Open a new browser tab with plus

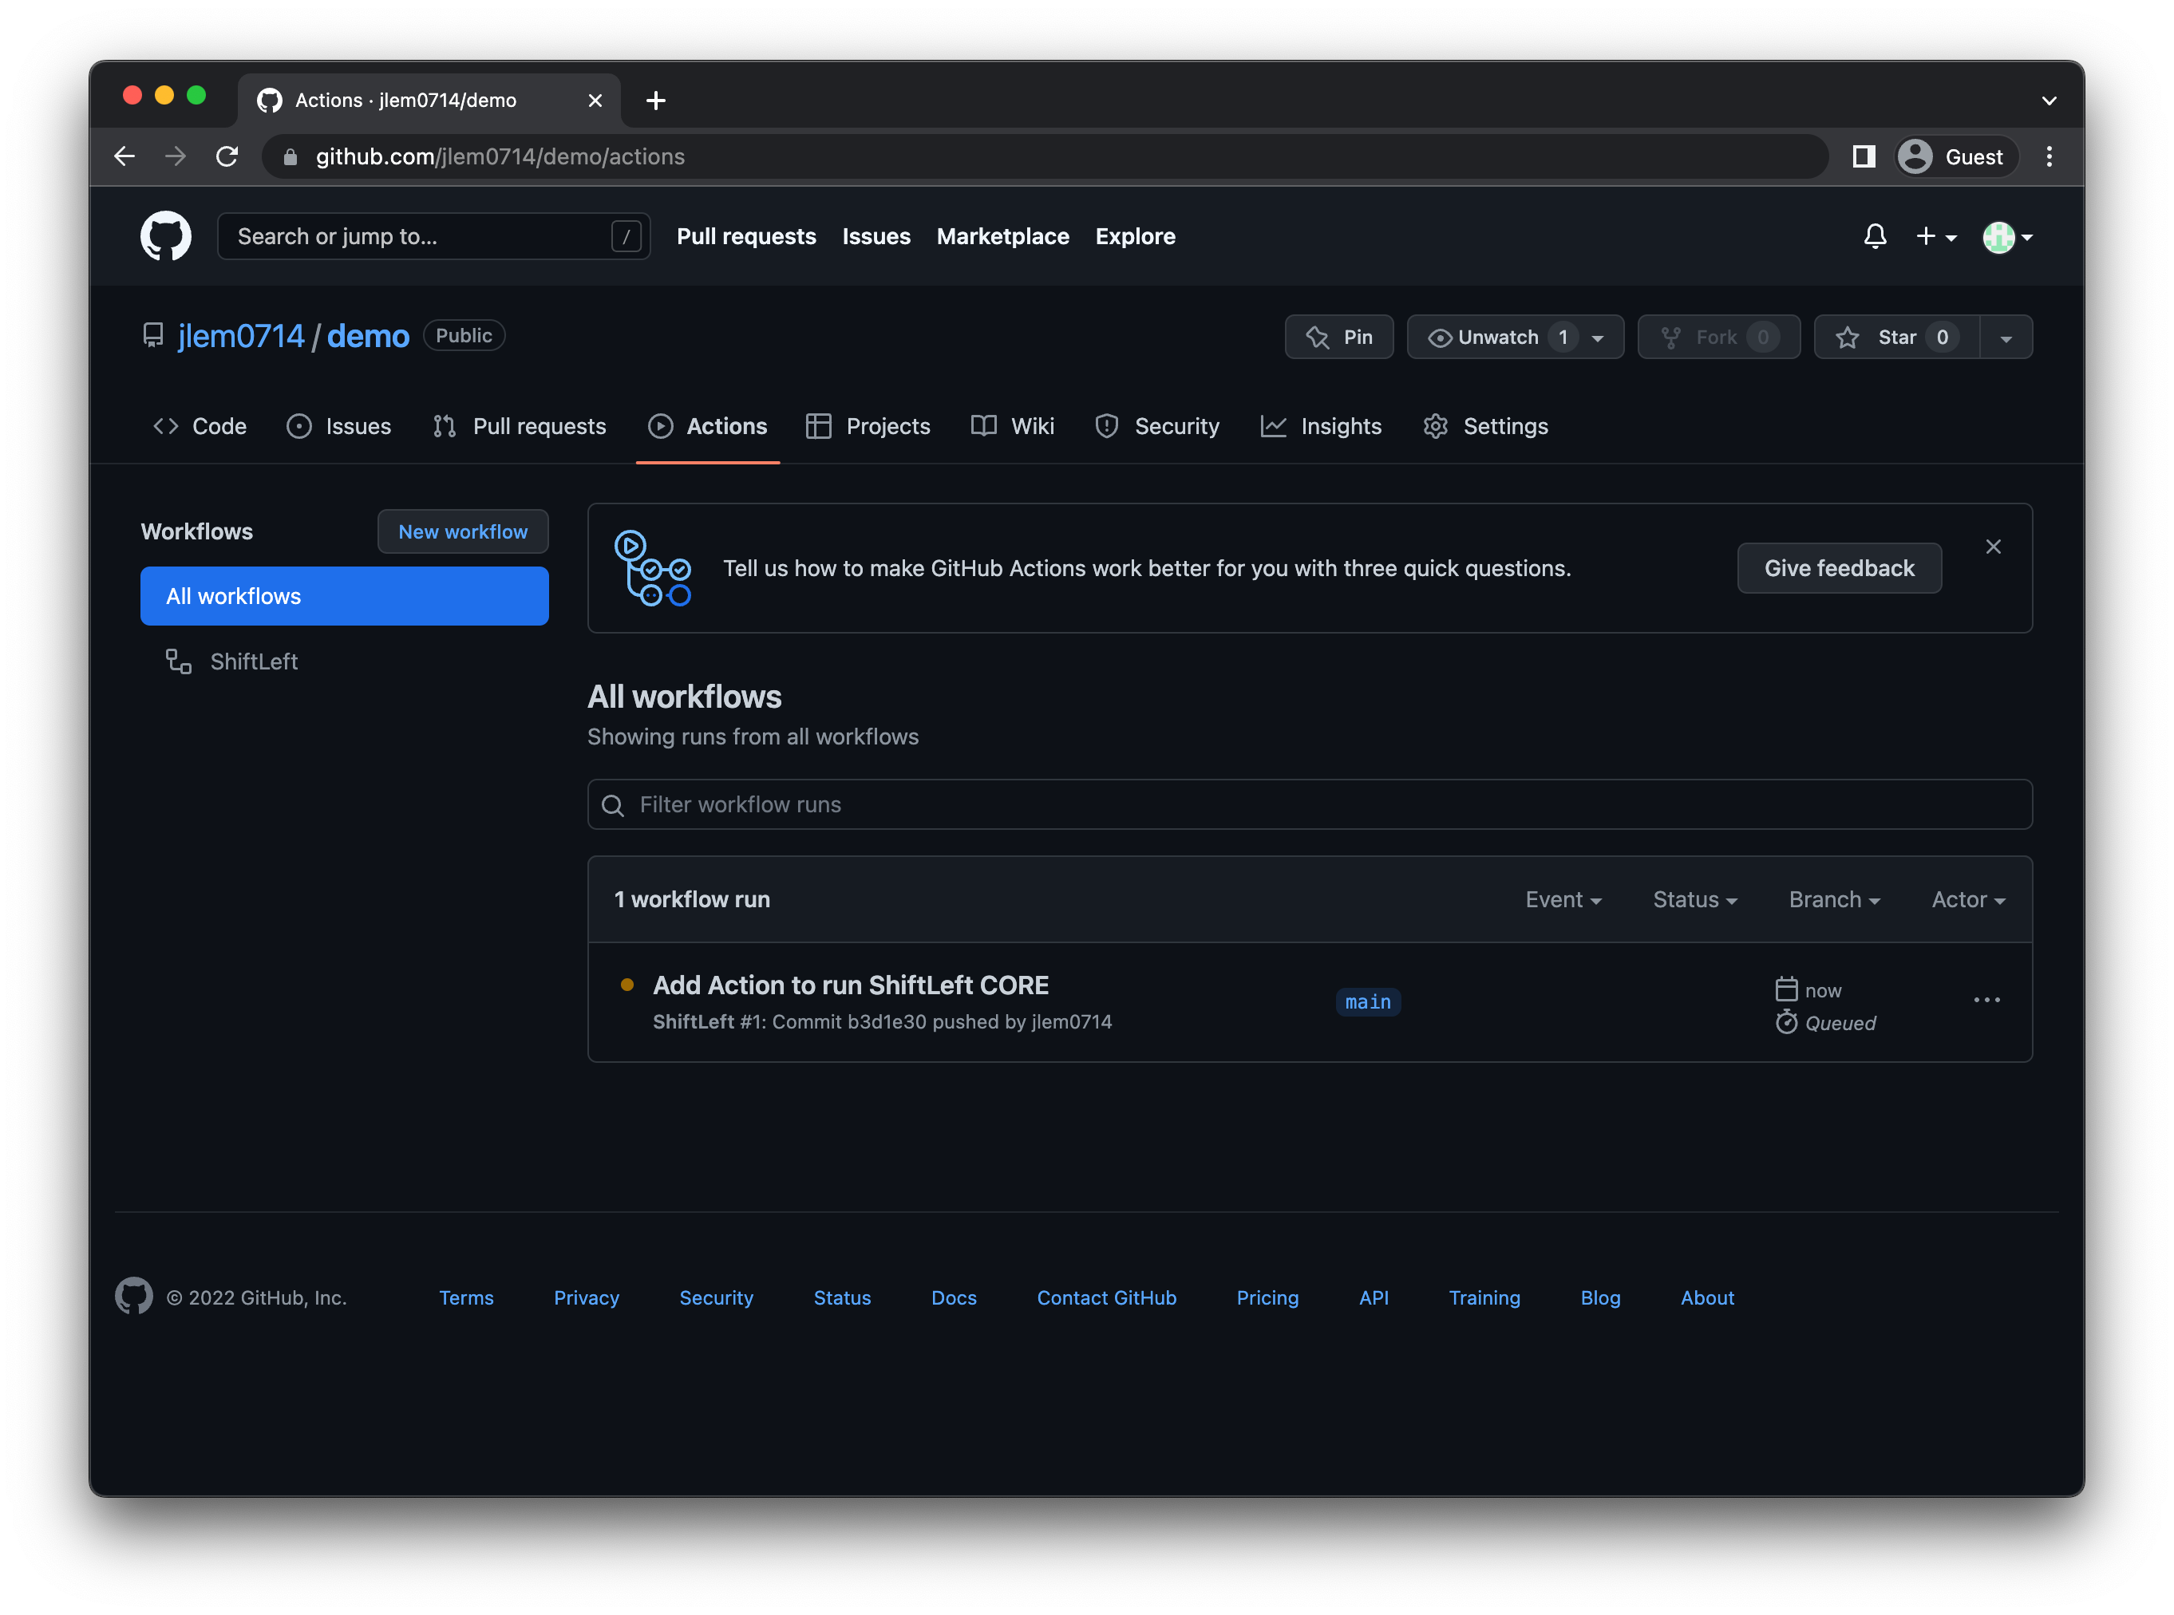click(x=656, y=100)
